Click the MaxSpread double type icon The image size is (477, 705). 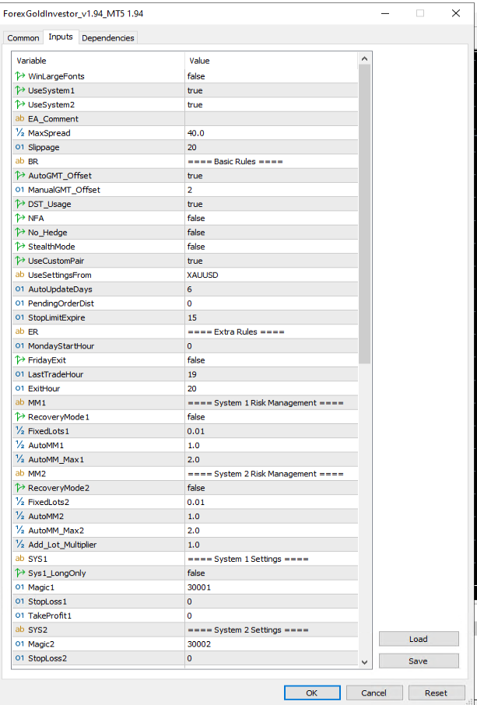(19, 133)
